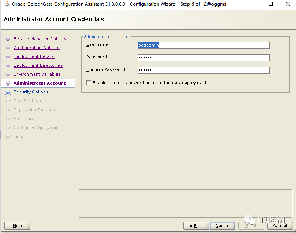Open Deployment Details step

coord(34,56)
